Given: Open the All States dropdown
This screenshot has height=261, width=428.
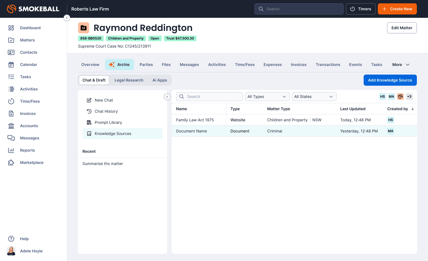Looking at the screenshot, I should tap(314, 97).
